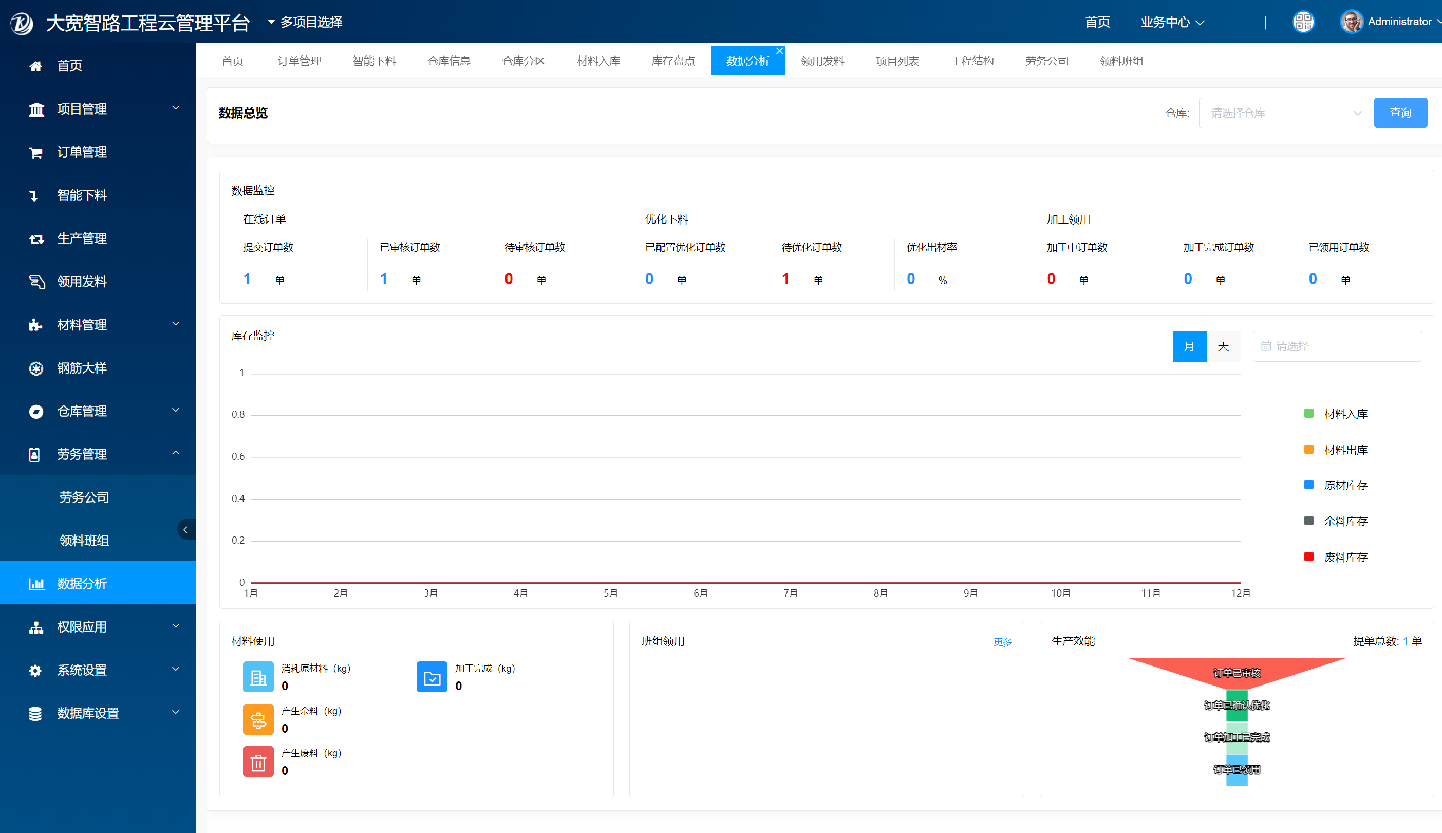Screen dimensions: 1442x833
Task: Collapse the sidebar with the arrow handle
Action: 186,530
